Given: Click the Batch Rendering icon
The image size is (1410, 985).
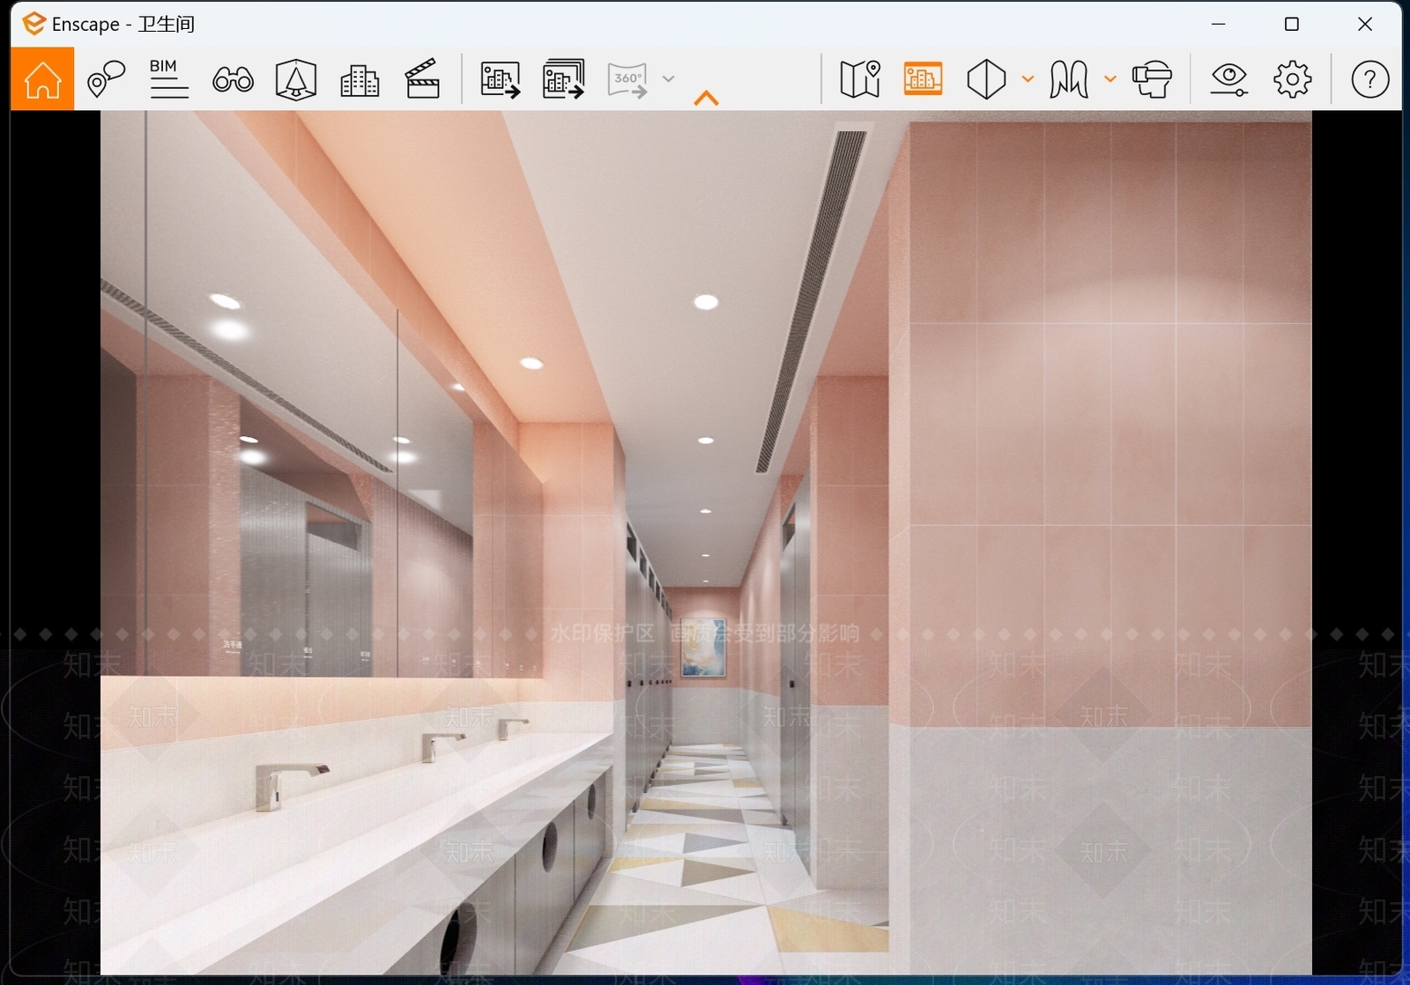Looking at the screenshot, I should 563,79.
